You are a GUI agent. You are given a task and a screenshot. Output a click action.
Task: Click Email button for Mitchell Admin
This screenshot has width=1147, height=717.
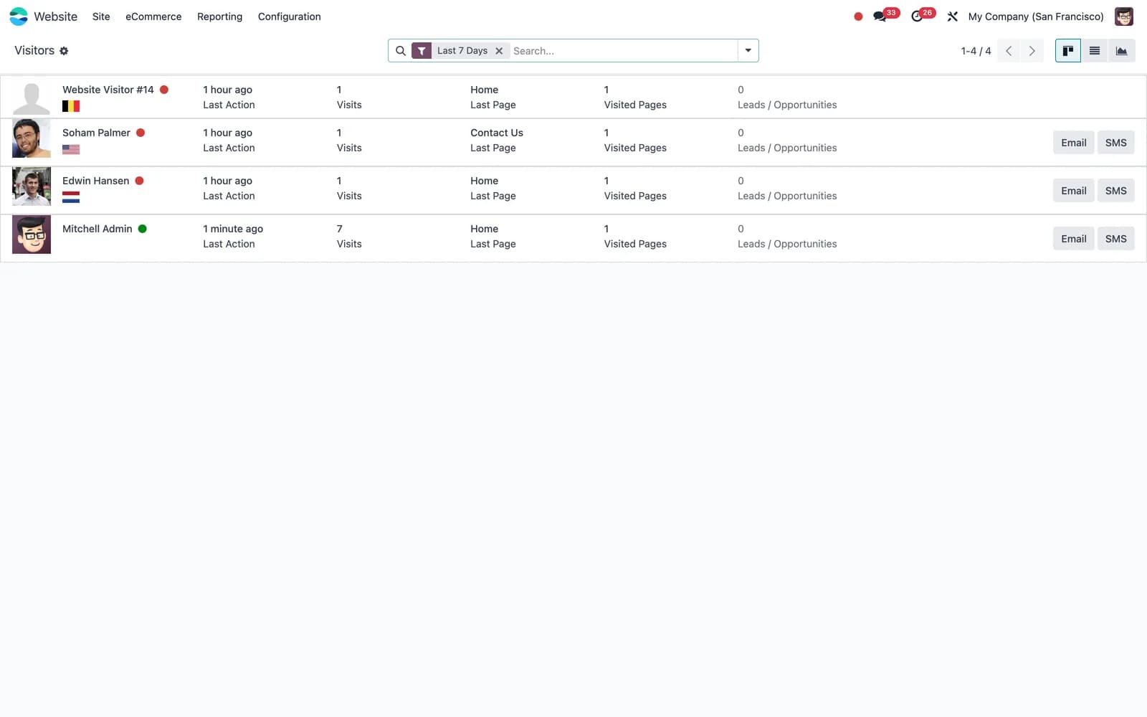click(x=1073, y=239)
